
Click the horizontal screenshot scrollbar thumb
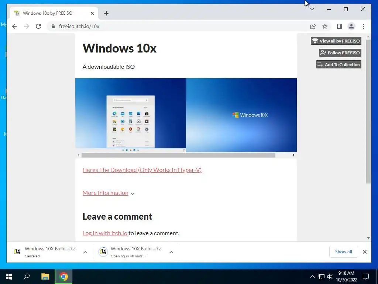pyautogui.click(x=178, y=155)
